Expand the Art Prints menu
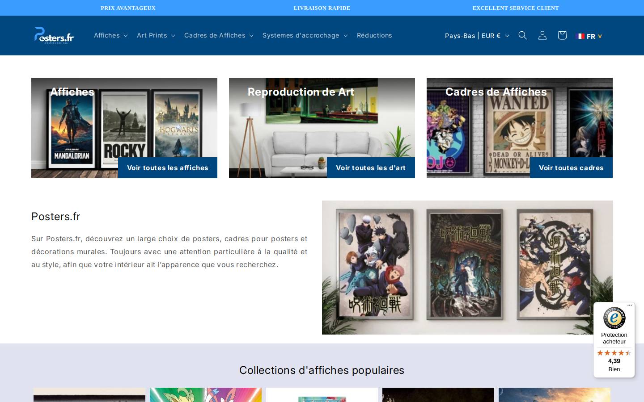644x402 pixels. coord(156,35)
